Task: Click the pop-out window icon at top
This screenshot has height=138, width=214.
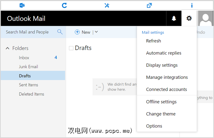Action: click(x=149, y=5)
